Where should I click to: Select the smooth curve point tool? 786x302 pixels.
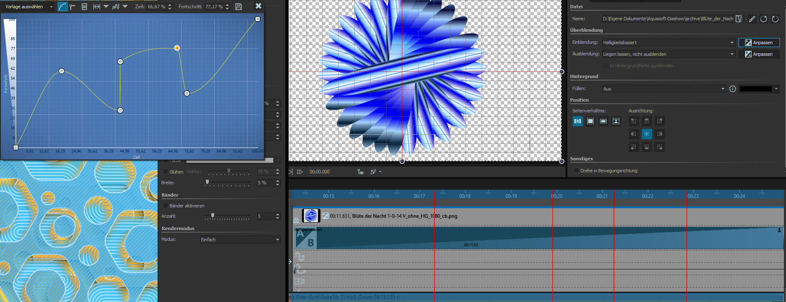(62, 7)
